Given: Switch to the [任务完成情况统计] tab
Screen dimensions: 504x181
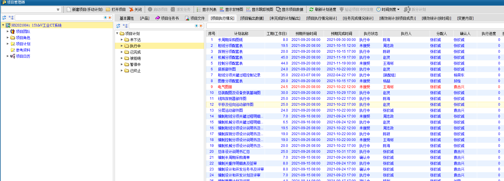Looking at the screenshot, I should click(x=358, y=18).
